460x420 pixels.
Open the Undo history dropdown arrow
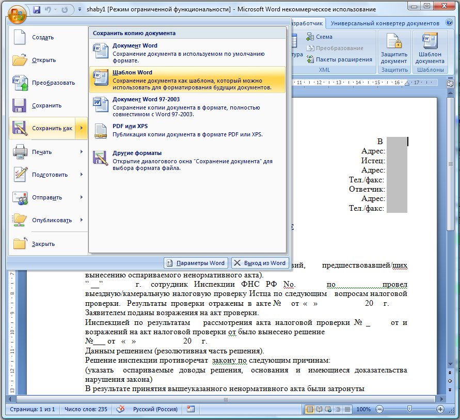(55, 10)
